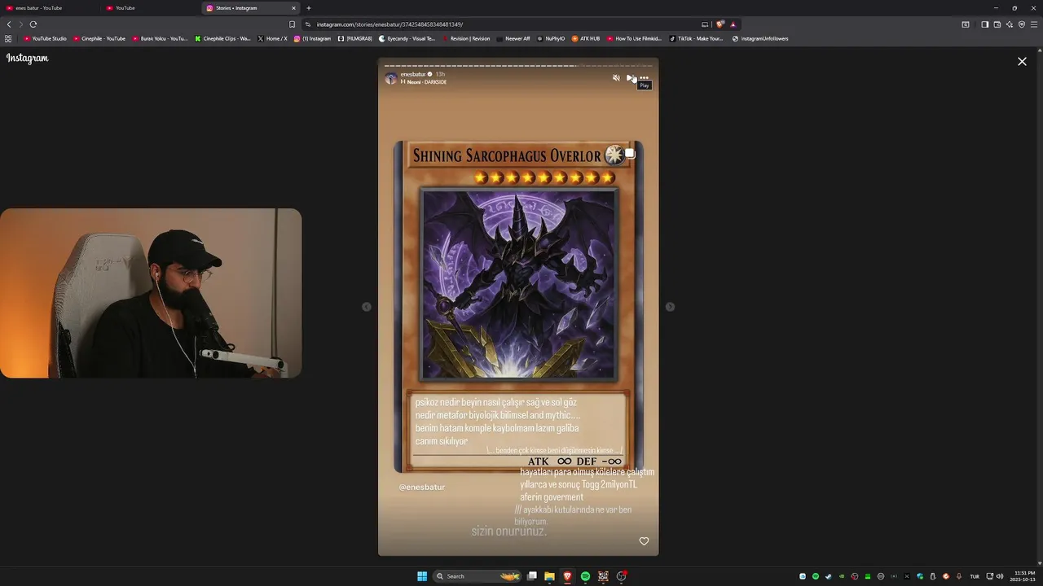Close the Stories • Instagram tab
Image resolution: width=1043 pixels, height=586 pixels.
pyautogui.click(x=294, y=8)
